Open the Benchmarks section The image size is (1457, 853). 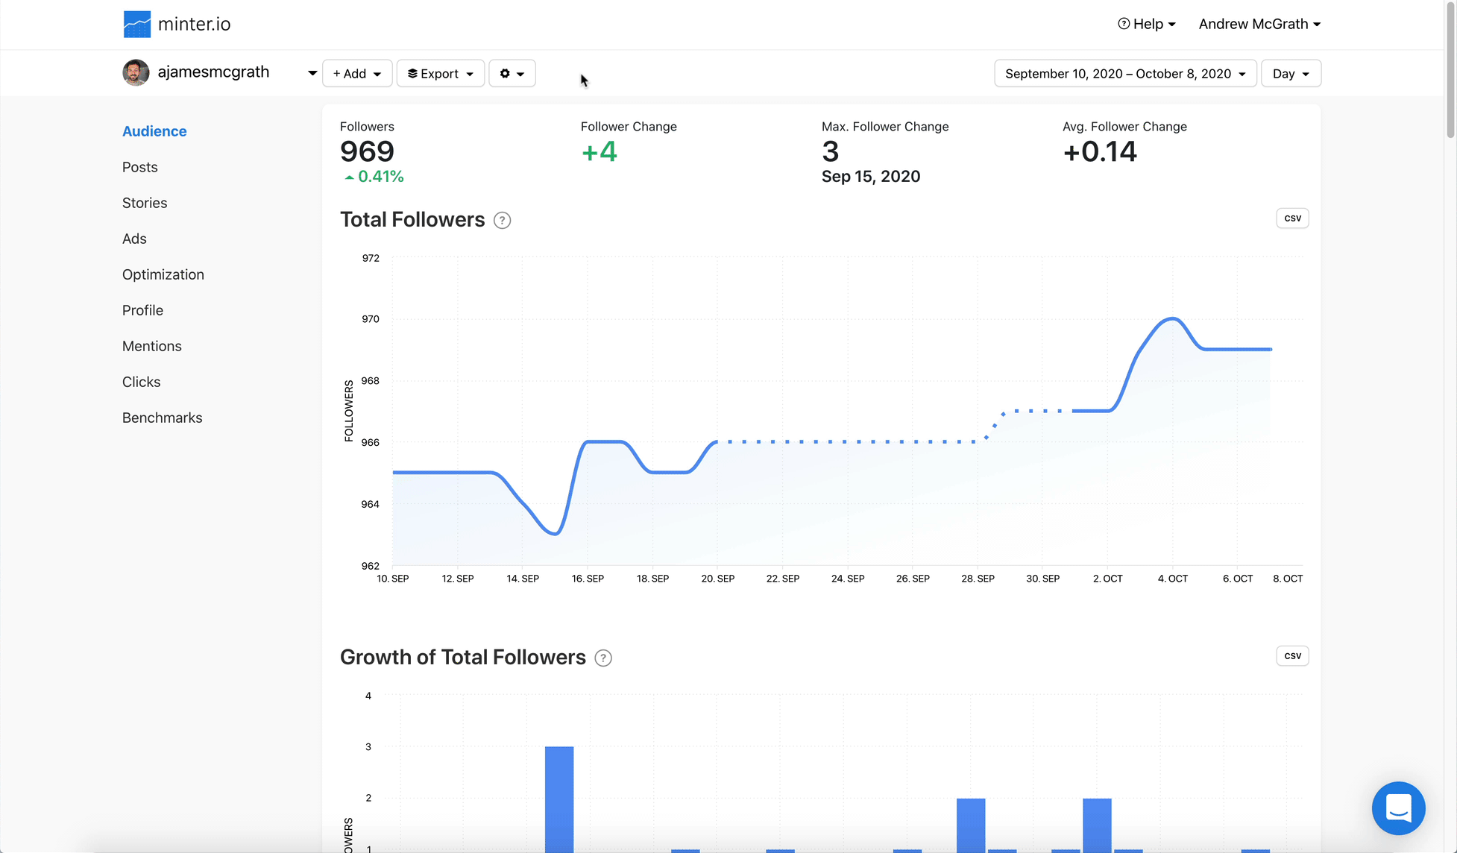point(163,418)
